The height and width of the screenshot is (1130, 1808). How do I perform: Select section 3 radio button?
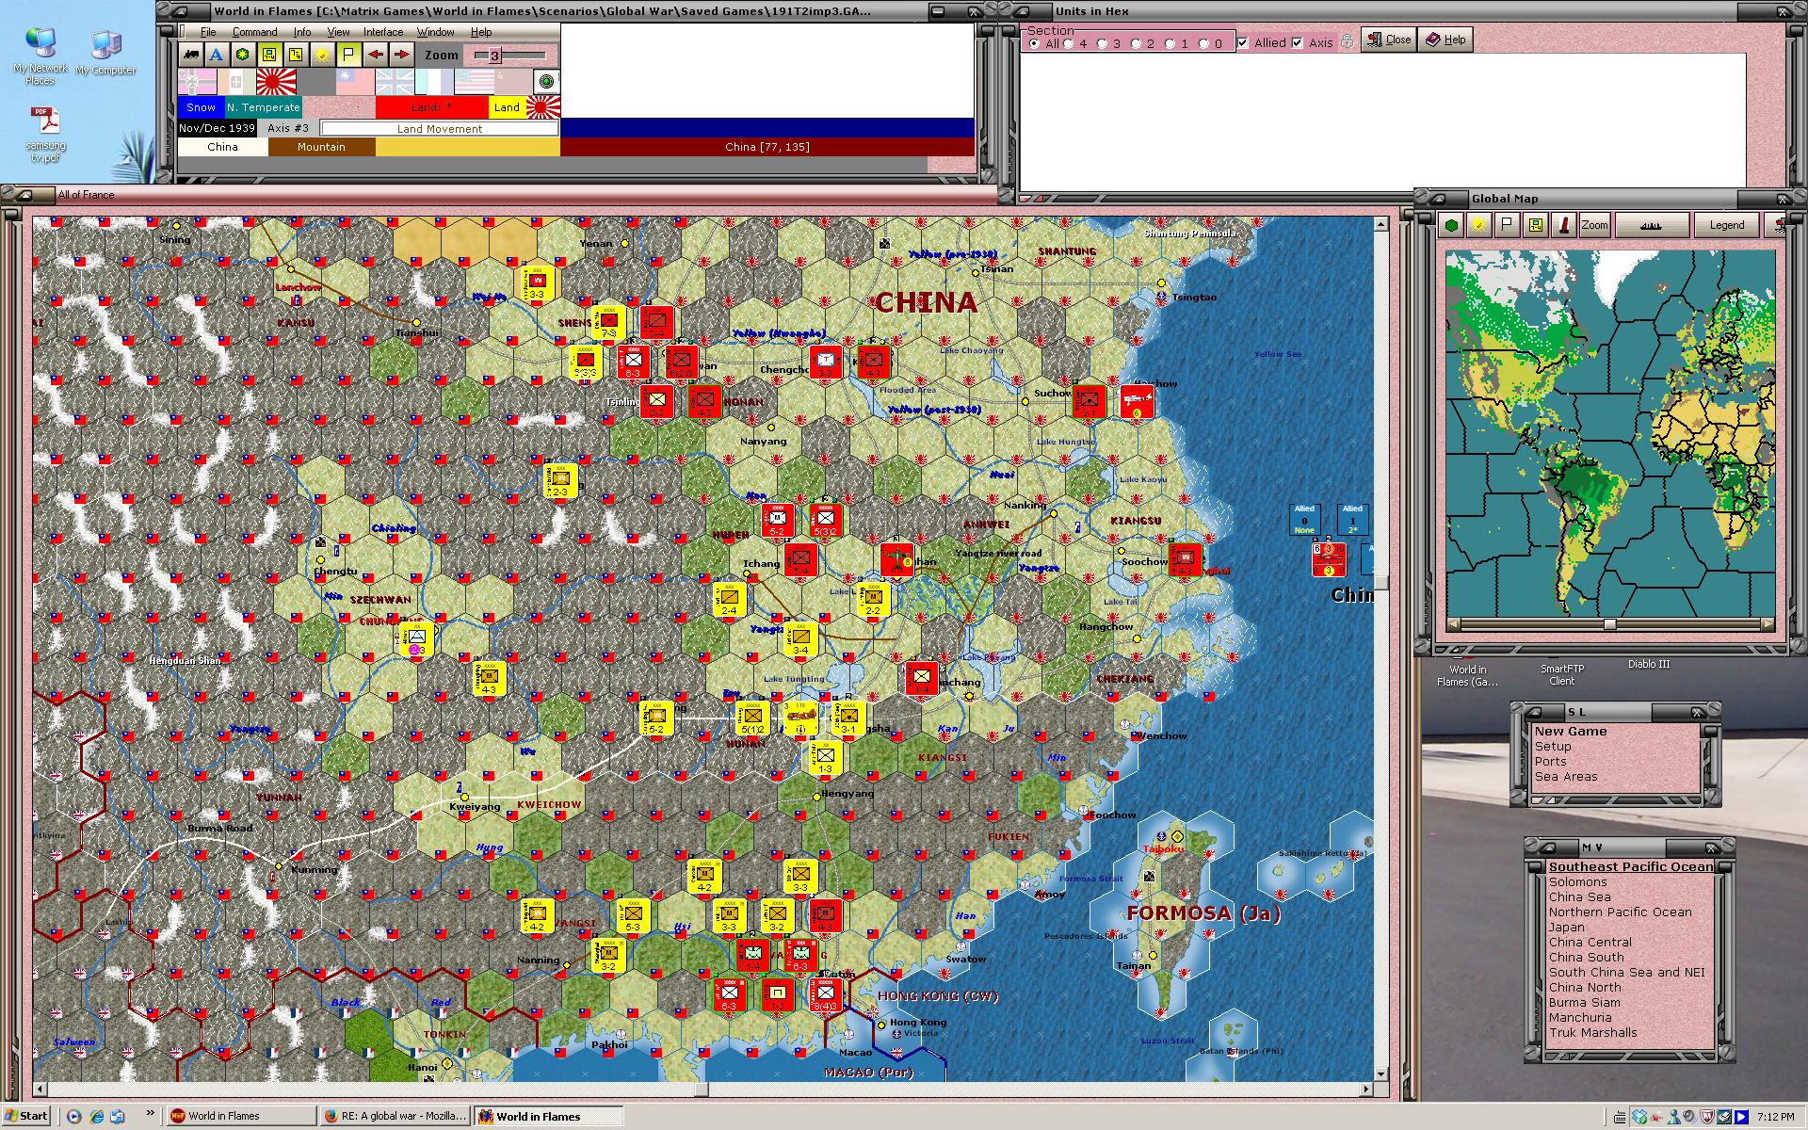pyautogui.click(x=1103, y=43)
